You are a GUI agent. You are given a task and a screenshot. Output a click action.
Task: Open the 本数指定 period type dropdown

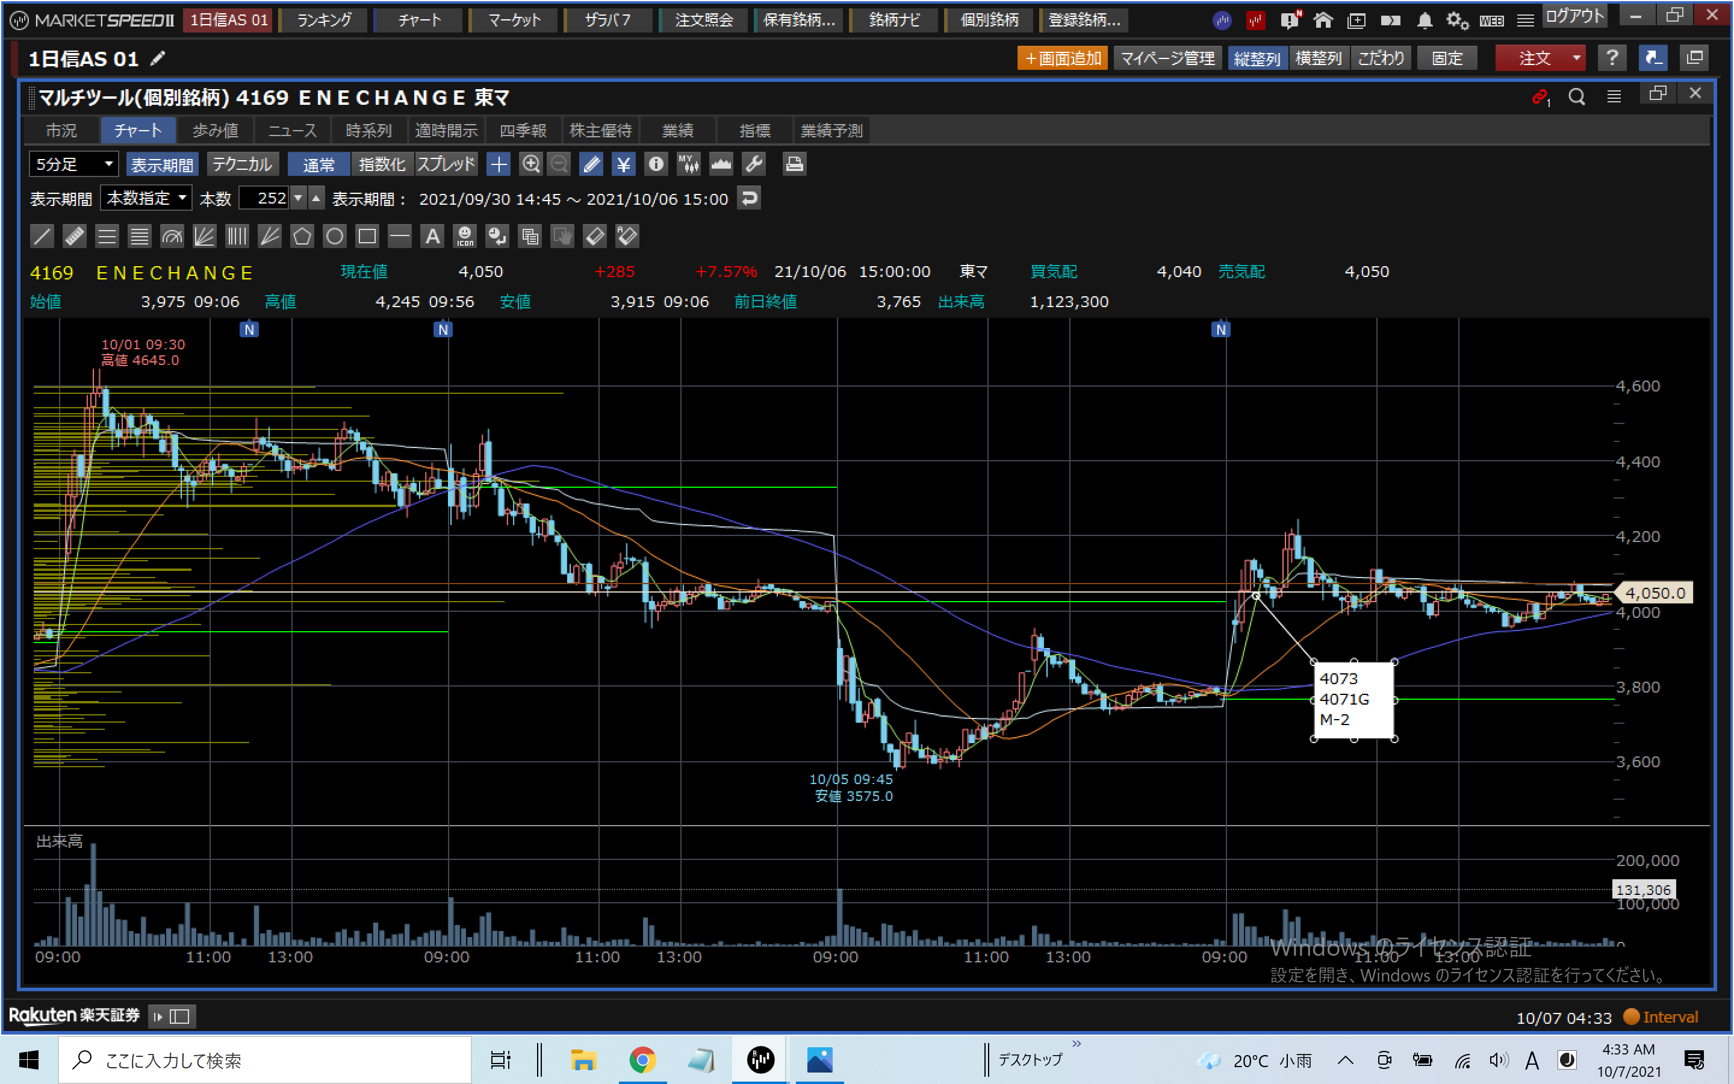[146, 198]
